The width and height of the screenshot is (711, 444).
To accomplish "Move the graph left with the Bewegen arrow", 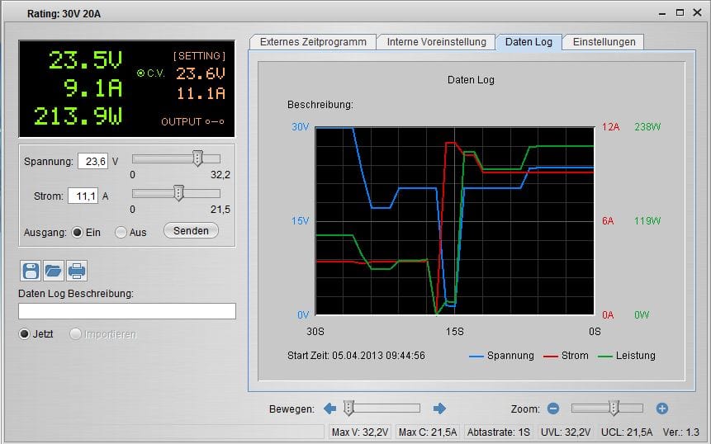I will [x=329, y=409].
